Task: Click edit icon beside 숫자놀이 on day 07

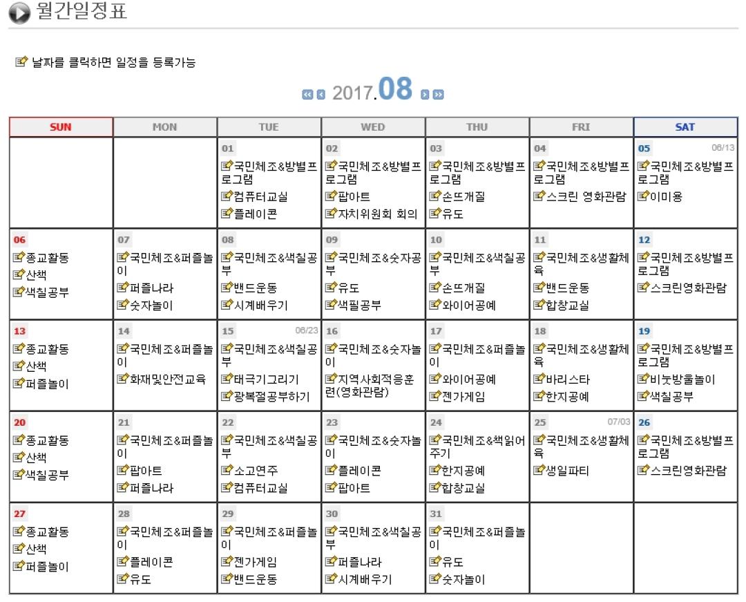Action: tap(123, 305)
